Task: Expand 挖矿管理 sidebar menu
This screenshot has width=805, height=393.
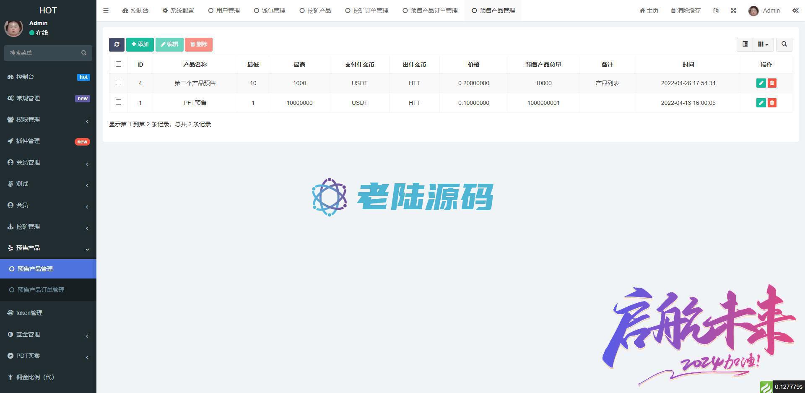Action: (48, 226)
